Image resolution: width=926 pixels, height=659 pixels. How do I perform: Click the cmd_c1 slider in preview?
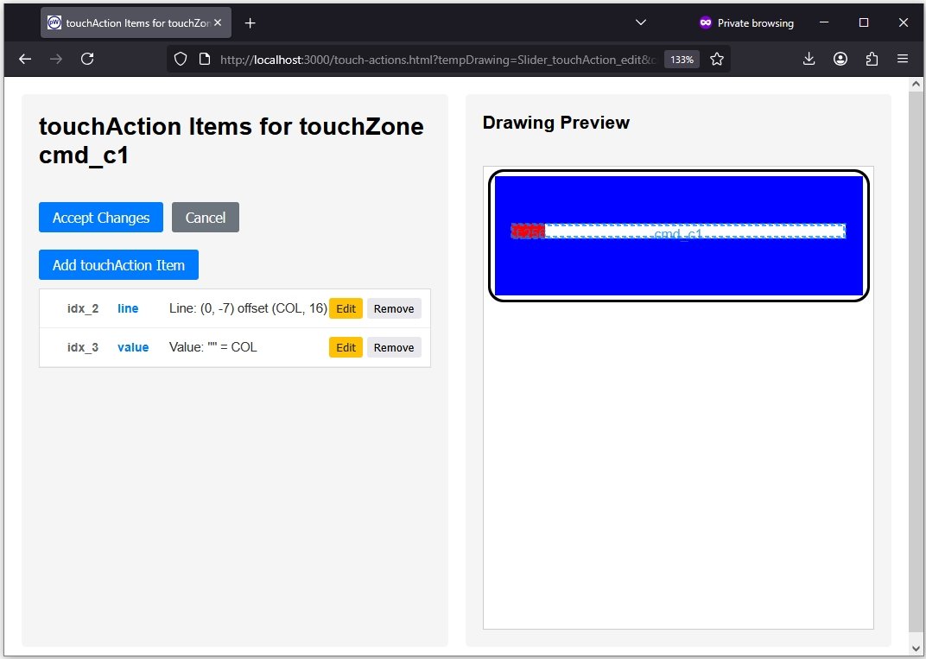[678, 231]
